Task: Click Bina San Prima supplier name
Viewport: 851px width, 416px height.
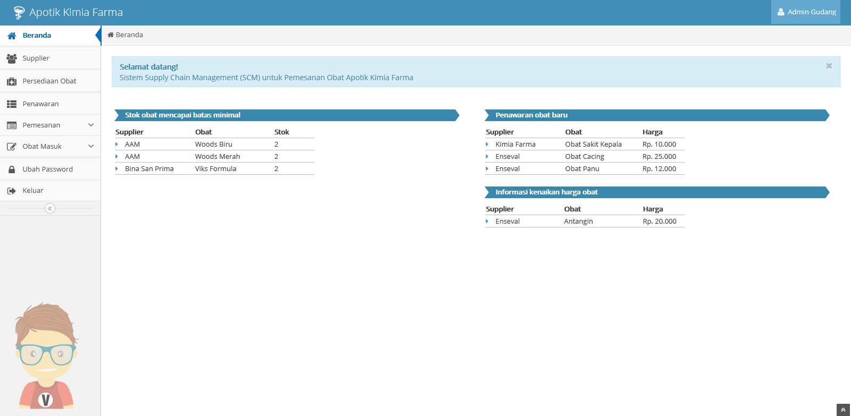Action: point(149,168)
